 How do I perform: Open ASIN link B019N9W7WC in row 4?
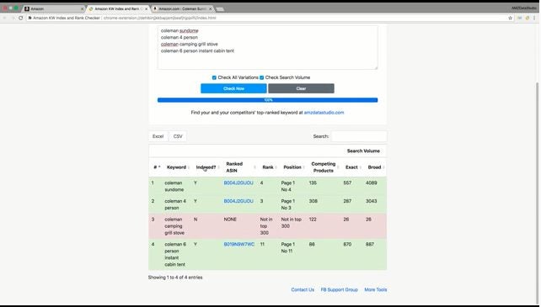238,244
